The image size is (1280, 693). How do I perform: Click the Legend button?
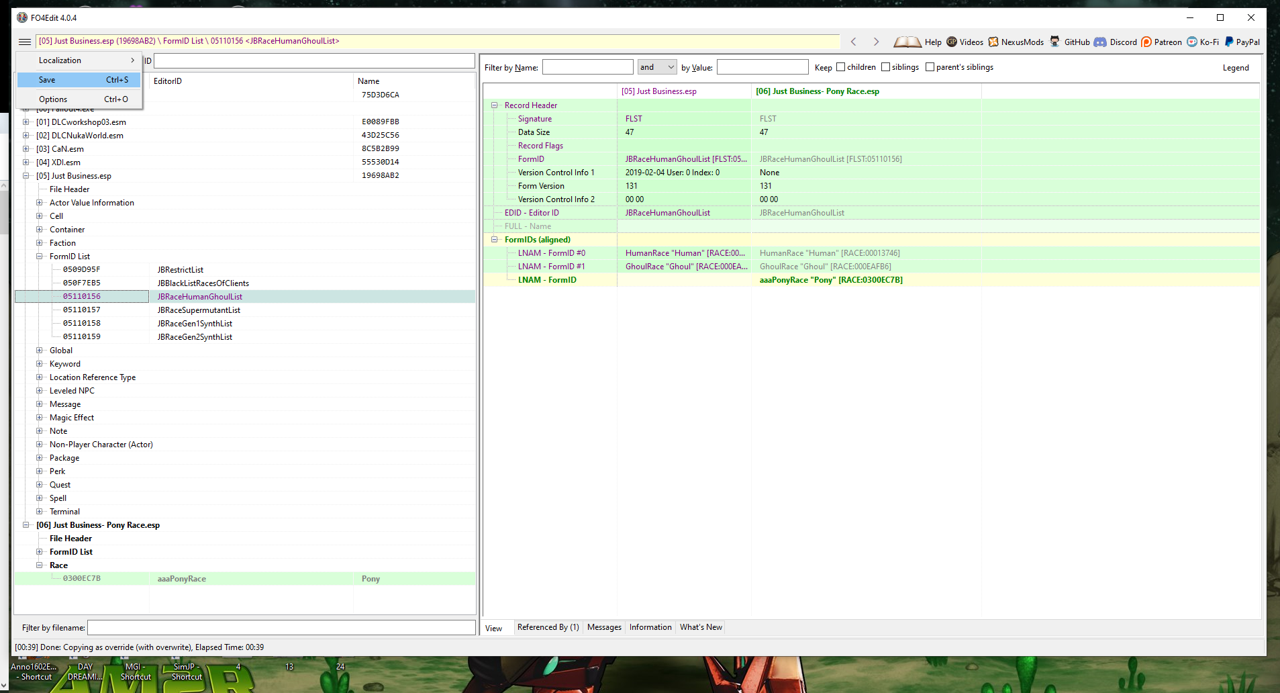[x=1236, y=68]
